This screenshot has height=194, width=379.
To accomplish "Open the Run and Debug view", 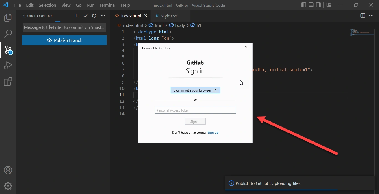I will (8, 66).
